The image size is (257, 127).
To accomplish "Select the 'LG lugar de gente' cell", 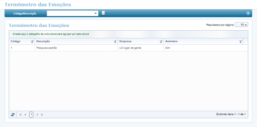I will point(140,48).
